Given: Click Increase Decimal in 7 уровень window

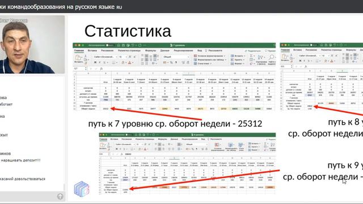Looking at the screenshot, I should (x=183, y=62).
